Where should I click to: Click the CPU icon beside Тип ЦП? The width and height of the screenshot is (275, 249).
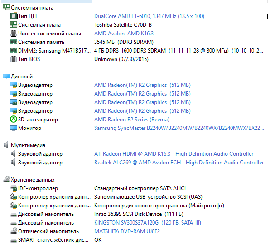coord(14,16)
